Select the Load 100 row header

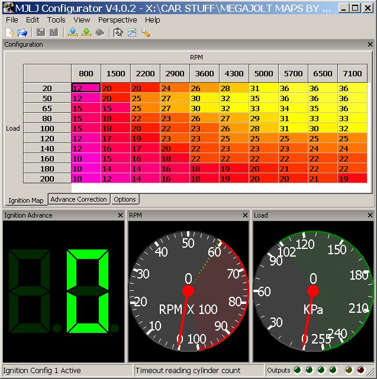click(47, 128)
